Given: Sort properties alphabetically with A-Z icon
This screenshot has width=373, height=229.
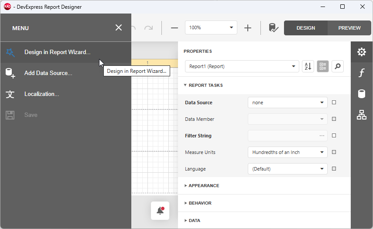Looking at the screenshot, I should pyautogui.click(x=308, y=66).
